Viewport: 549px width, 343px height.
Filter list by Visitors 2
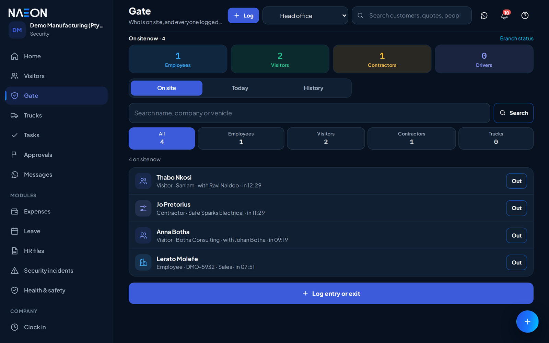coord(326,139)
